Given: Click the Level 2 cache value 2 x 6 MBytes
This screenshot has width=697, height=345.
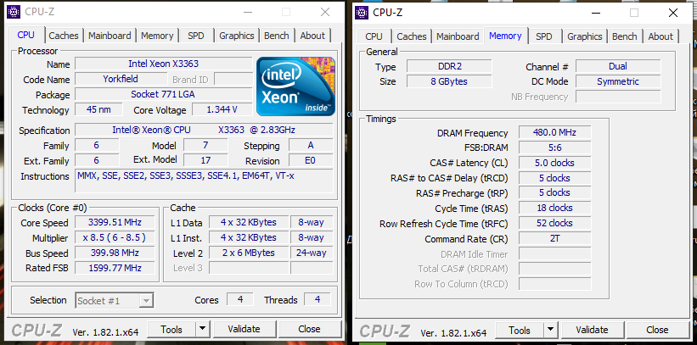Looking at the screenshot, I should coord(249,253).
